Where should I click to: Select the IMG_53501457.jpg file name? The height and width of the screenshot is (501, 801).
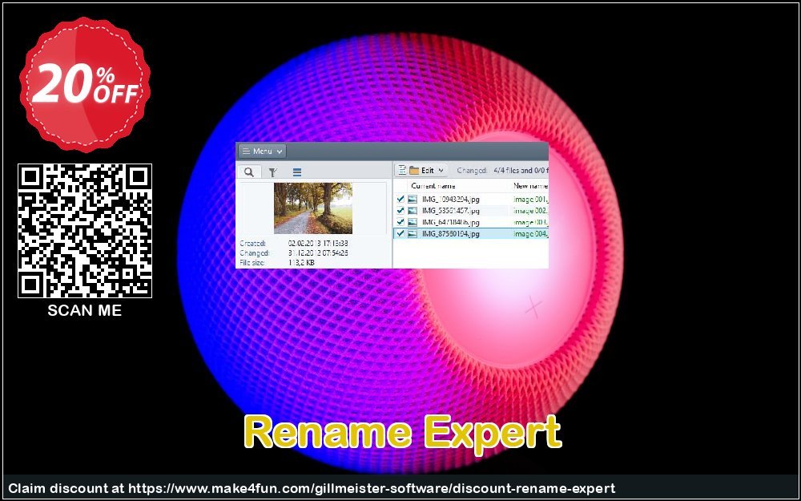click(x=450, y=211)
